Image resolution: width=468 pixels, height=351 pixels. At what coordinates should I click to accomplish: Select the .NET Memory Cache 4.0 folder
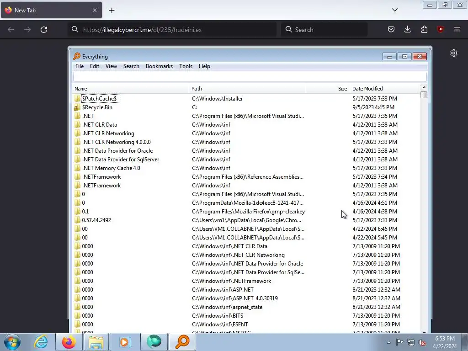coord(111,168)
